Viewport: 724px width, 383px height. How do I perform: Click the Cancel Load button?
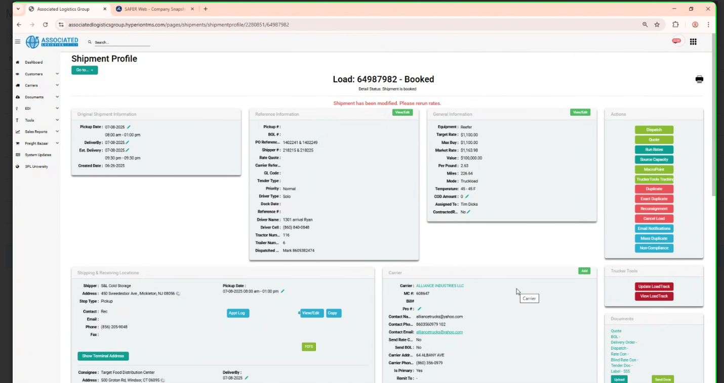tap(654, 219)
